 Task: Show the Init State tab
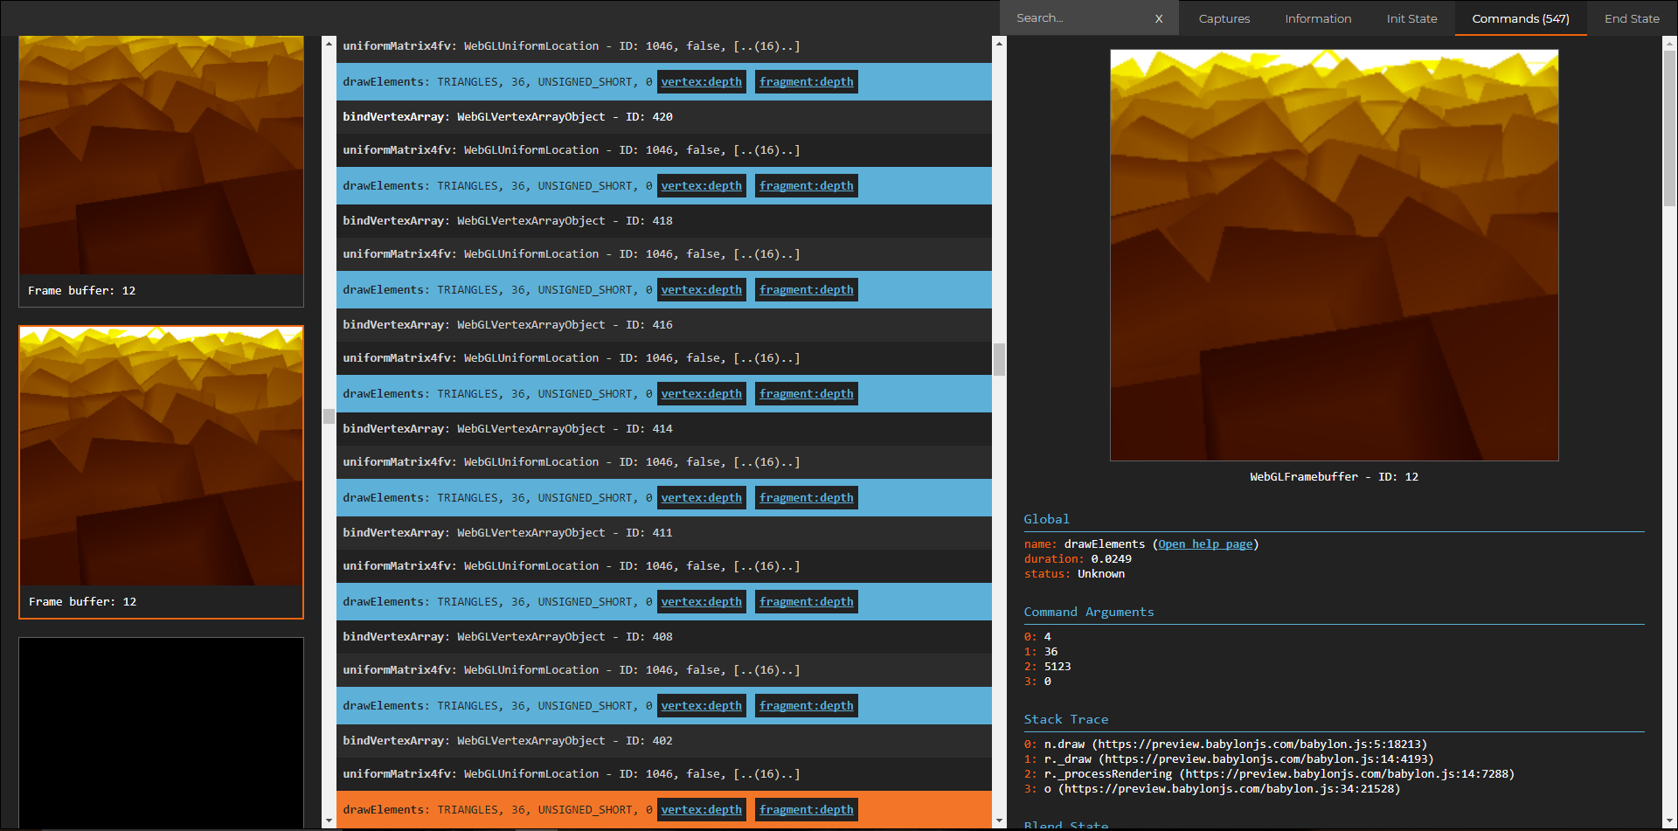[1411, 18]
